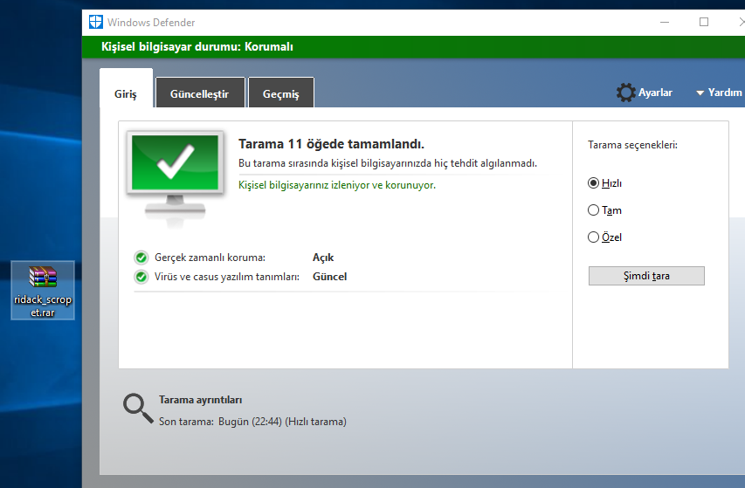
Task: Minimize the Windows Defender window
Action: [665, 23]
